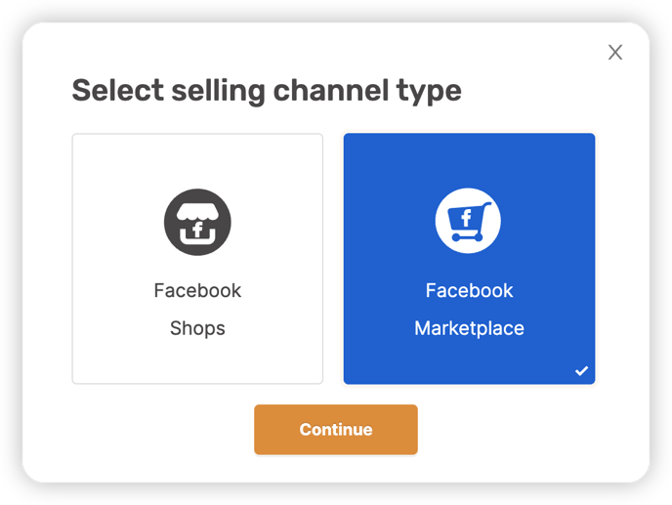Click the "Select selling channel type" heading
This screenshot has height=505, width=672.
pyautogui.click(x=267, y=91)
